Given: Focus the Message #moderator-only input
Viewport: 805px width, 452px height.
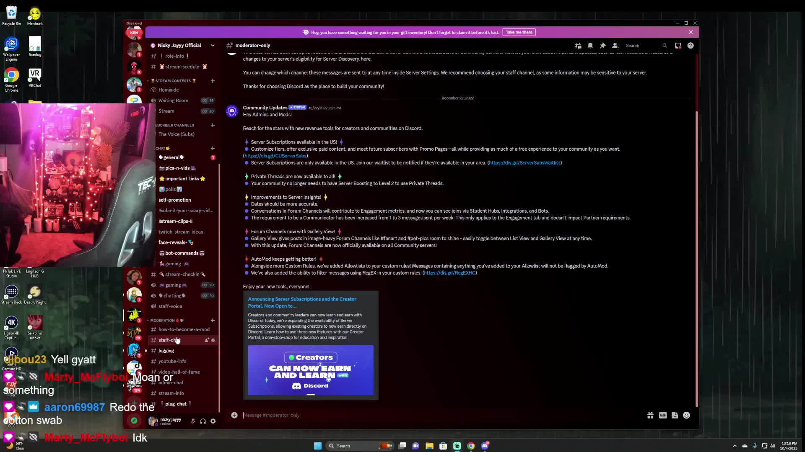Looking at the screenshot, I should [x=442, y=415].
